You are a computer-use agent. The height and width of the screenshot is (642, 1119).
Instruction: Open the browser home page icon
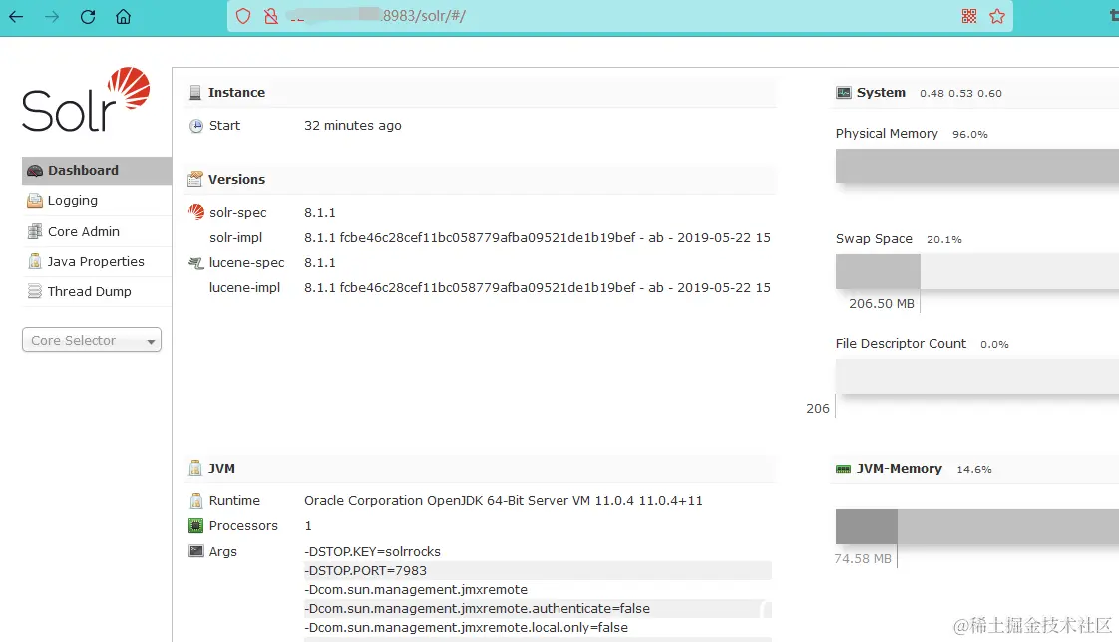[x=123, y=16]
